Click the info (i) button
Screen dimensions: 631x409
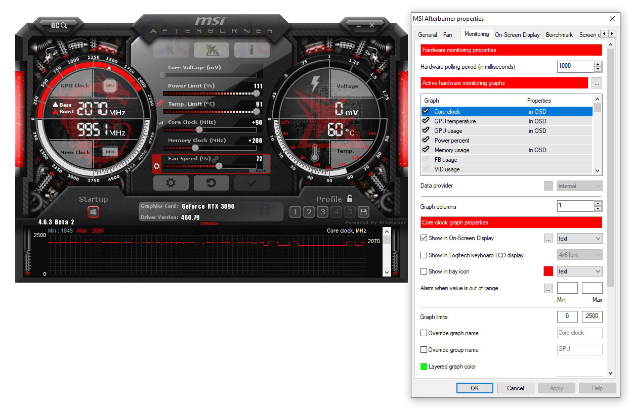coord(251,50)
